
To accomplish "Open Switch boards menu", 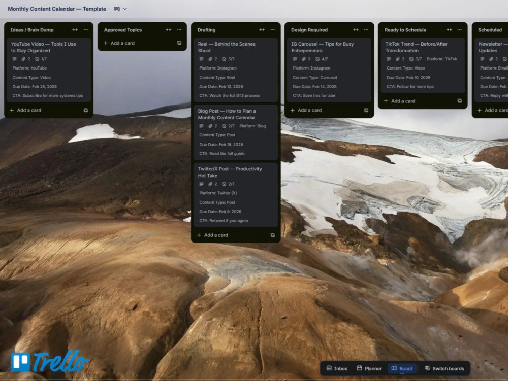I will coord(444,368).
